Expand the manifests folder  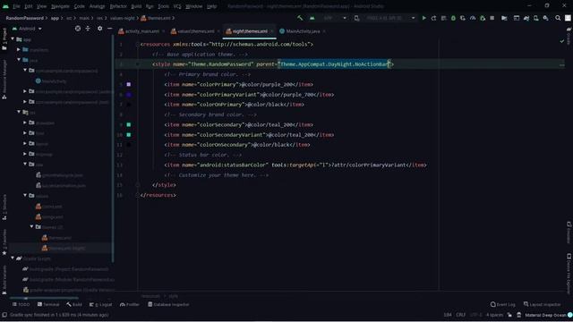pos(19,49)
